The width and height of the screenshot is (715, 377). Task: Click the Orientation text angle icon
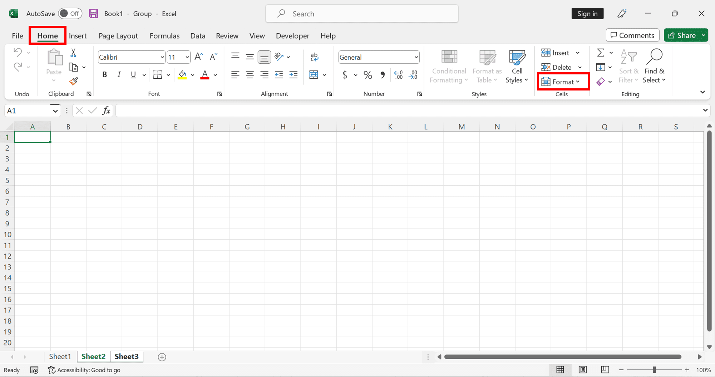point(279,57)
